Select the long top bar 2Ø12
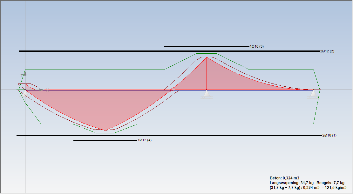The width and height of the screenshot is (353, 194). click(169, 51)
